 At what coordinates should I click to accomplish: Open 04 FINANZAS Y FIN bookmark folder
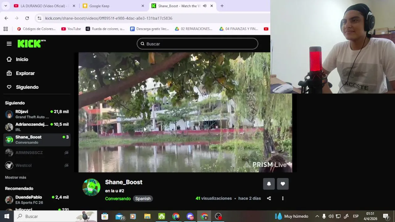coord(238,29)
